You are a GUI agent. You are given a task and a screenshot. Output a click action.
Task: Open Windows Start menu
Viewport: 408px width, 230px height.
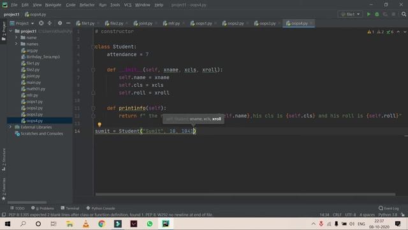(x=8, y=224)
